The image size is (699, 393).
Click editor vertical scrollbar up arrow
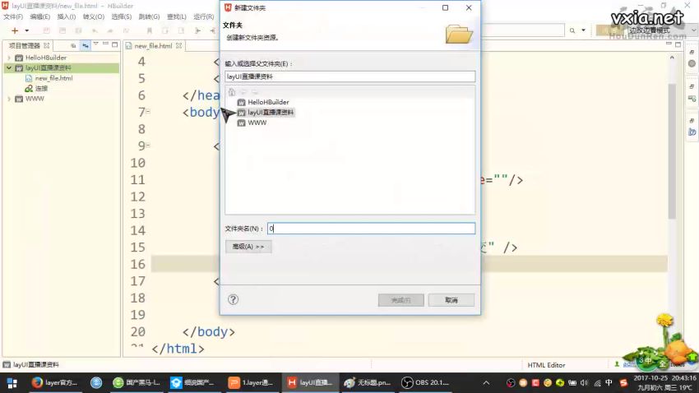672,58
